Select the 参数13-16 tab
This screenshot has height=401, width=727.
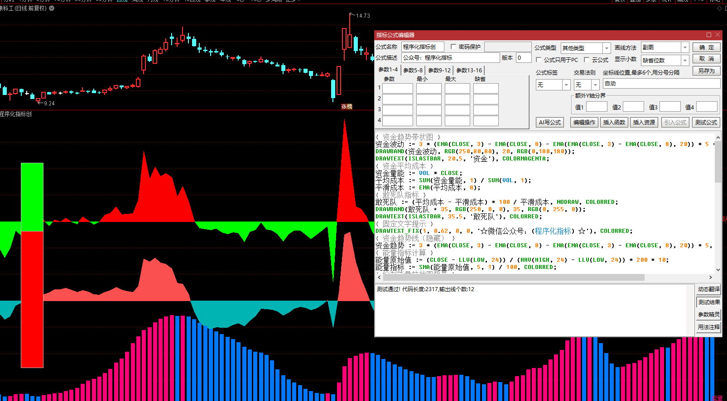(469, 70)
